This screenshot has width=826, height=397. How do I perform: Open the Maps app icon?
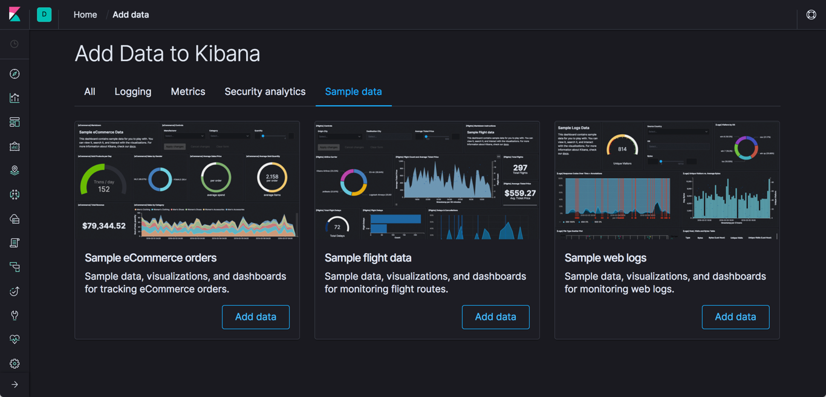pyautogui.click(x=15, y=170)
